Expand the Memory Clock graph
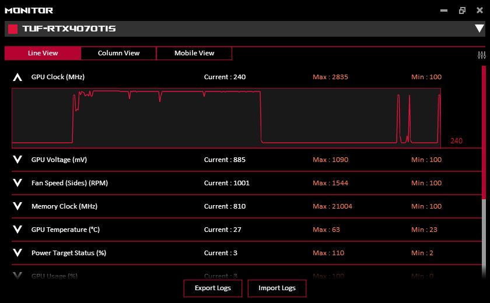This screenshot has width=490, height=303. (17, 206)
